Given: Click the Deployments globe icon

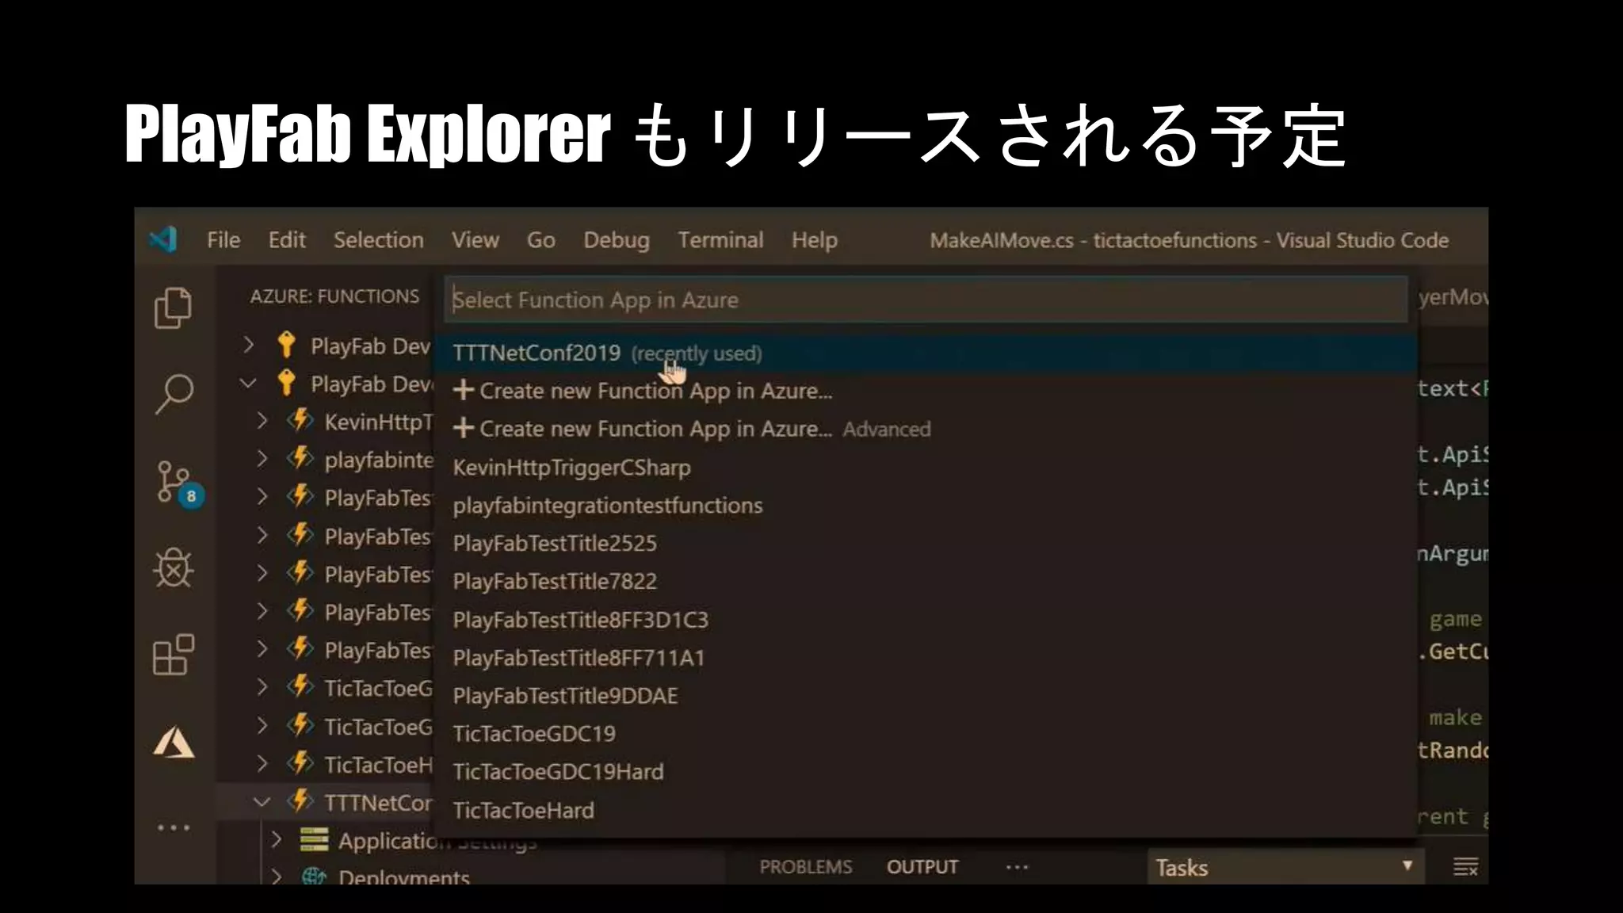Looking at the screenshot, I should tap(315, 877).
